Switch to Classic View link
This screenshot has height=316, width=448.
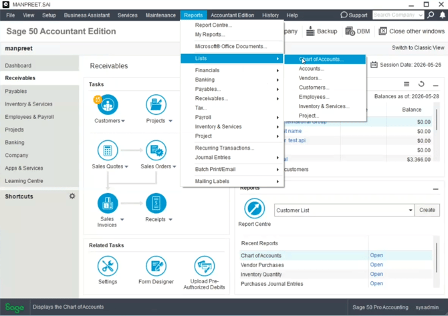coord(418,47)
